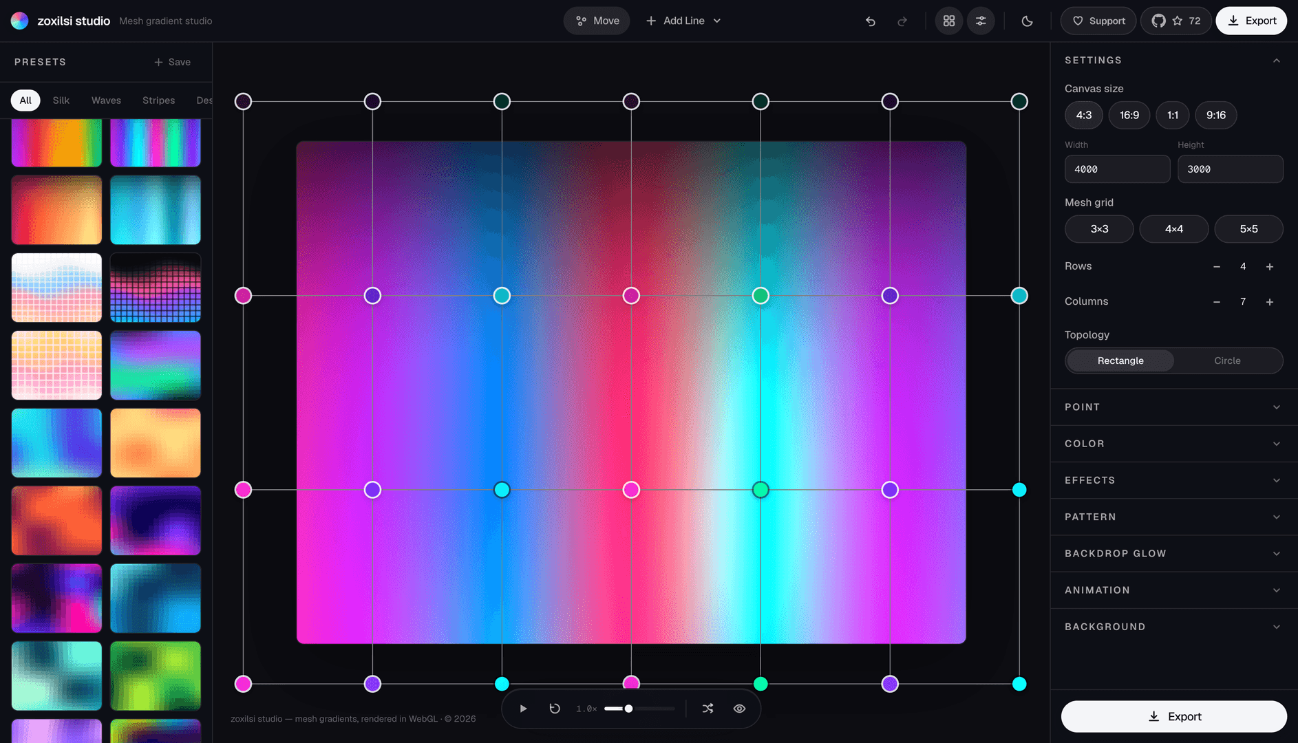This screenshot has width=1298, height=743.
Task: Open the Add Line dropdown
Action: coord(683,21)
